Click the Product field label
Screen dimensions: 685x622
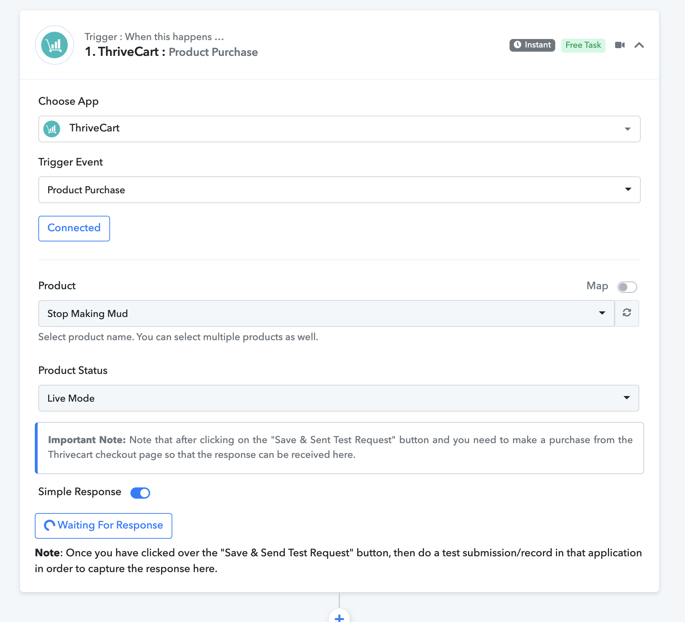(x=57, y=286)
